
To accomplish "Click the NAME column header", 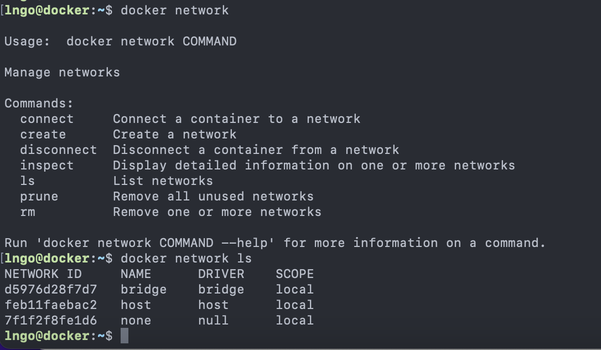I will (136, 274).
